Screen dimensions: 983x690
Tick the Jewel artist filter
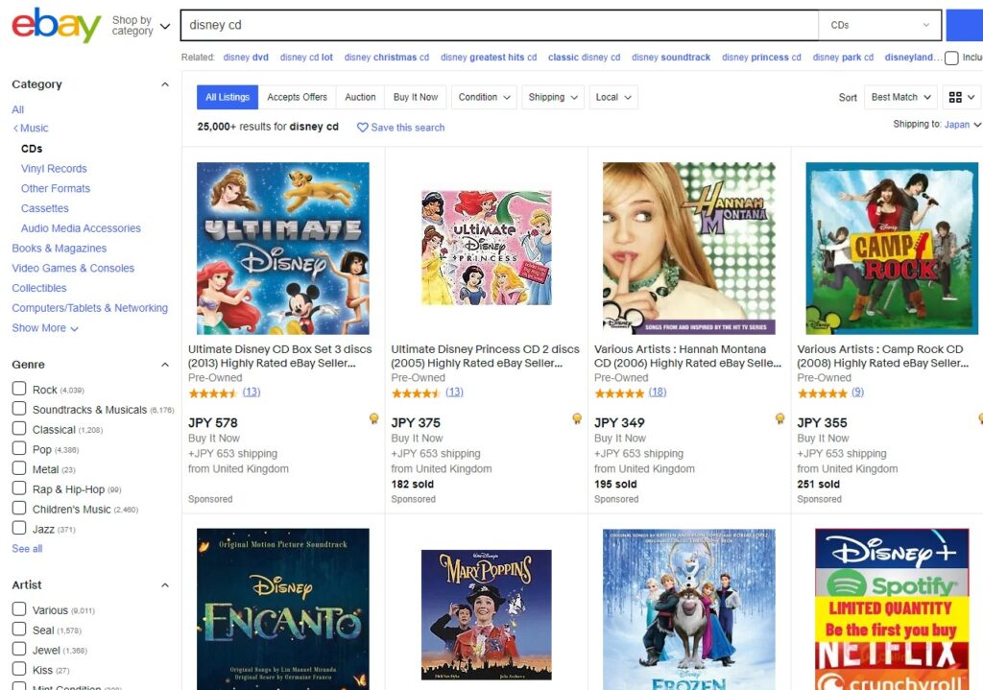point(19,650)
